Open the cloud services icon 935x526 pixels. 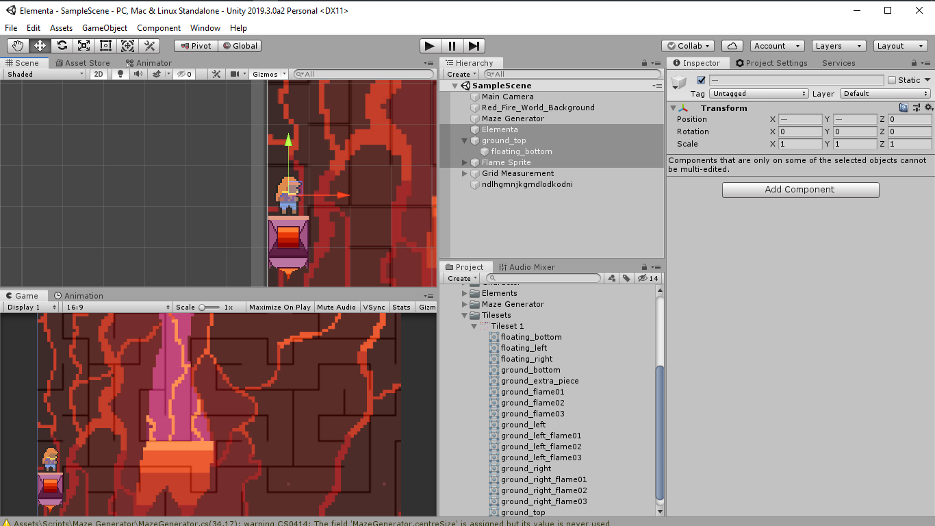coord(732,46)
